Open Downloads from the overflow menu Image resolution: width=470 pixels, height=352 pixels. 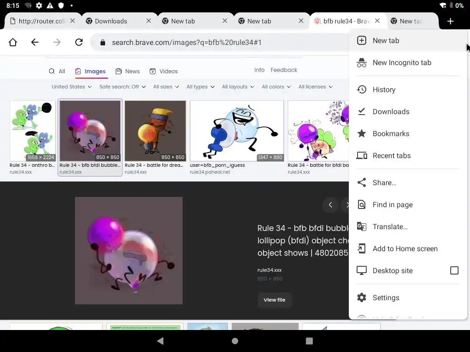click(408, 112)
